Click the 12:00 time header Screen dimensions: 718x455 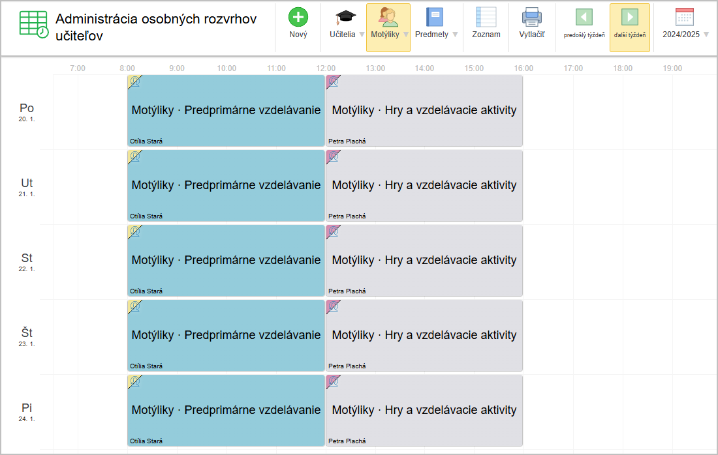coord(326,68)
